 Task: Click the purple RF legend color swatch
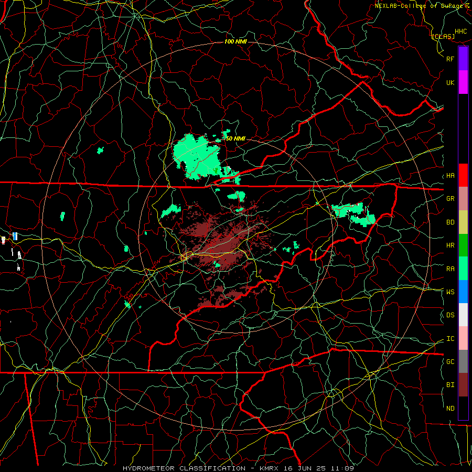click(x=463, y=59)
